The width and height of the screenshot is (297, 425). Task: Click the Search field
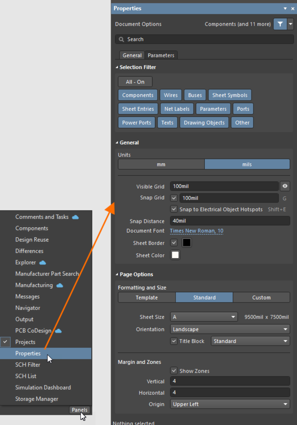click(204, 39)
